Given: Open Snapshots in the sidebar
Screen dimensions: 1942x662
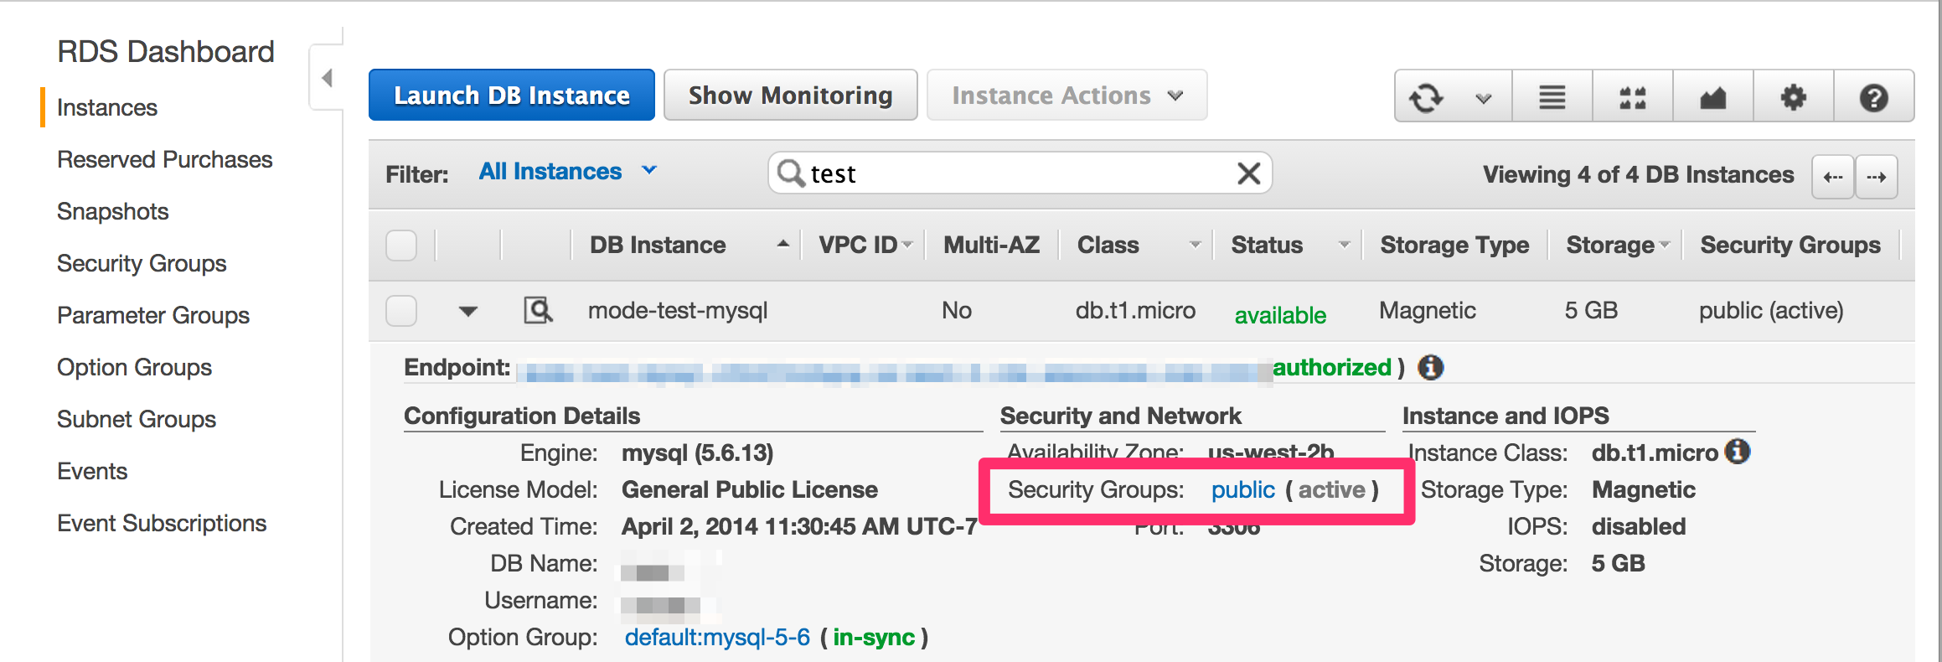Looking at the screenshot, I should (x=113, y=211).
